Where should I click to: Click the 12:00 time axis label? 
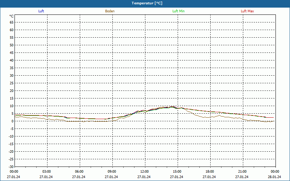click(144, 172)
